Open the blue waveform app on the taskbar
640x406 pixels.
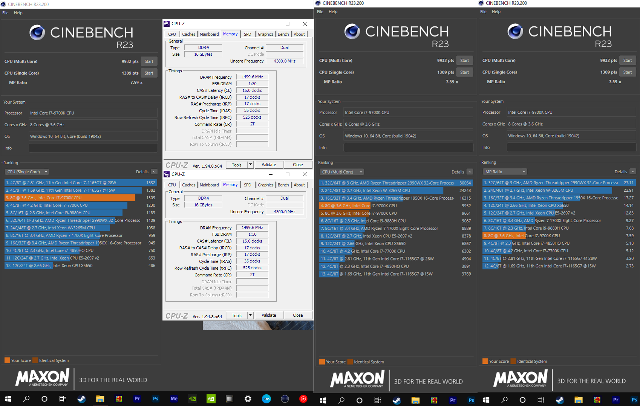click(x=266, y=399)
